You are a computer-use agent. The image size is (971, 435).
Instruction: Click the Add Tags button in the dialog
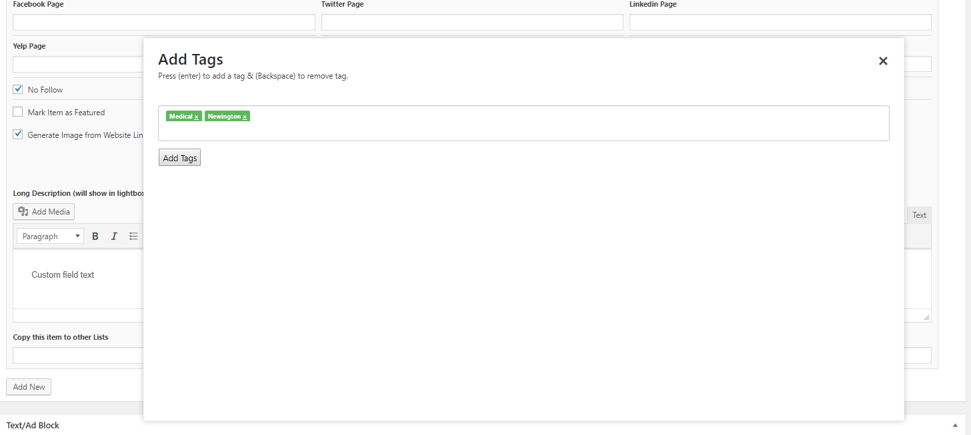[179, 158]
